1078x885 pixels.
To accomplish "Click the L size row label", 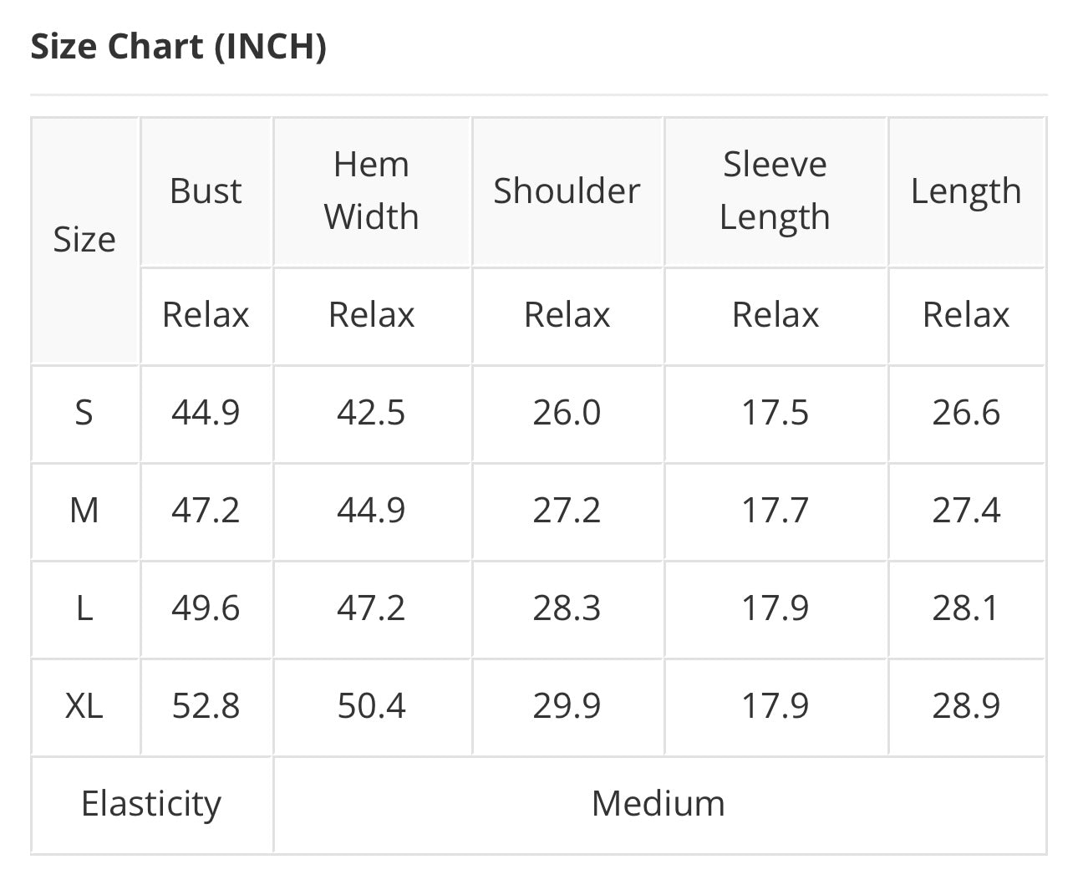I will (x=84, y=608).
